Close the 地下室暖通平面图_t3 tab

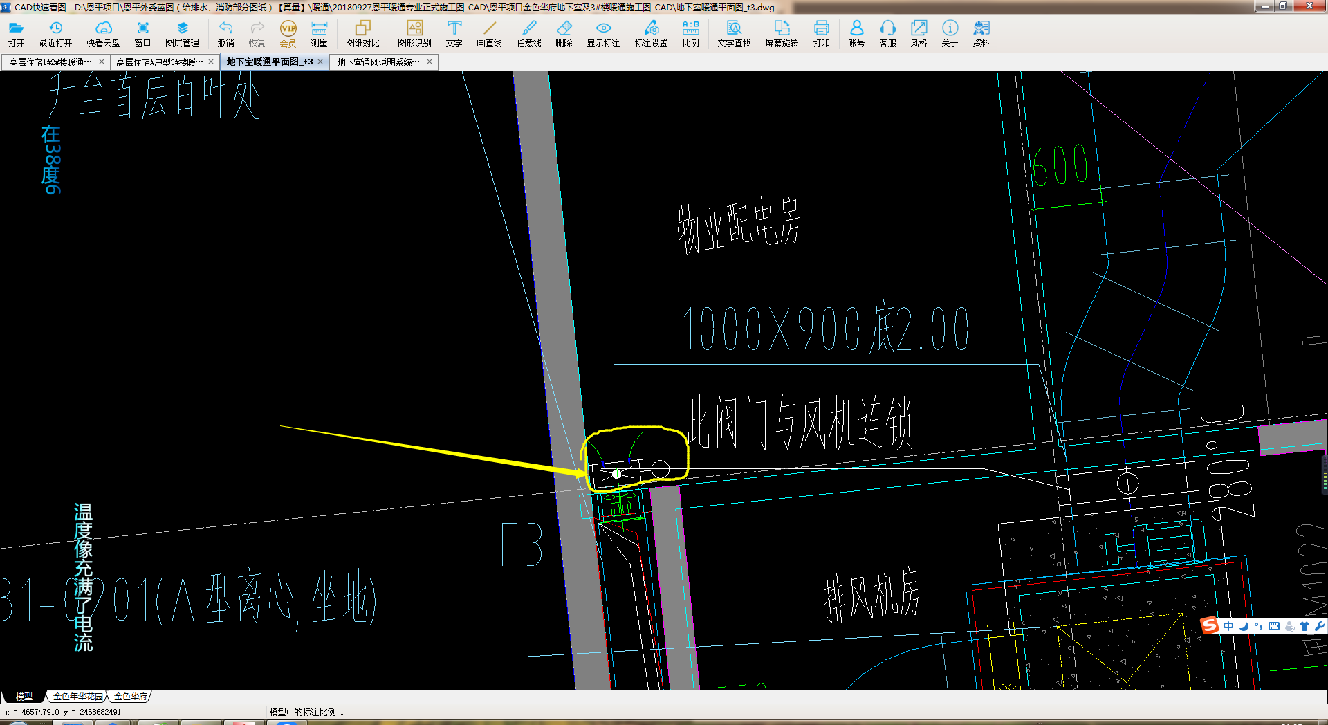tap(320, 62)
